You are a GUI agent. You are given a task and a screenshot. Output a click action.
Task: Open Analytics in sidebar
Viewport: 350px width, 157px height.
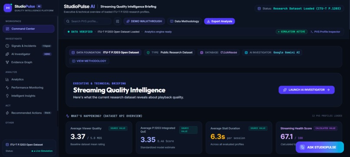point(29,79)
